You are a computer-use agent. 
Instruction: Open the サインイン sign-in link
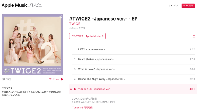(x=173, y=6)
